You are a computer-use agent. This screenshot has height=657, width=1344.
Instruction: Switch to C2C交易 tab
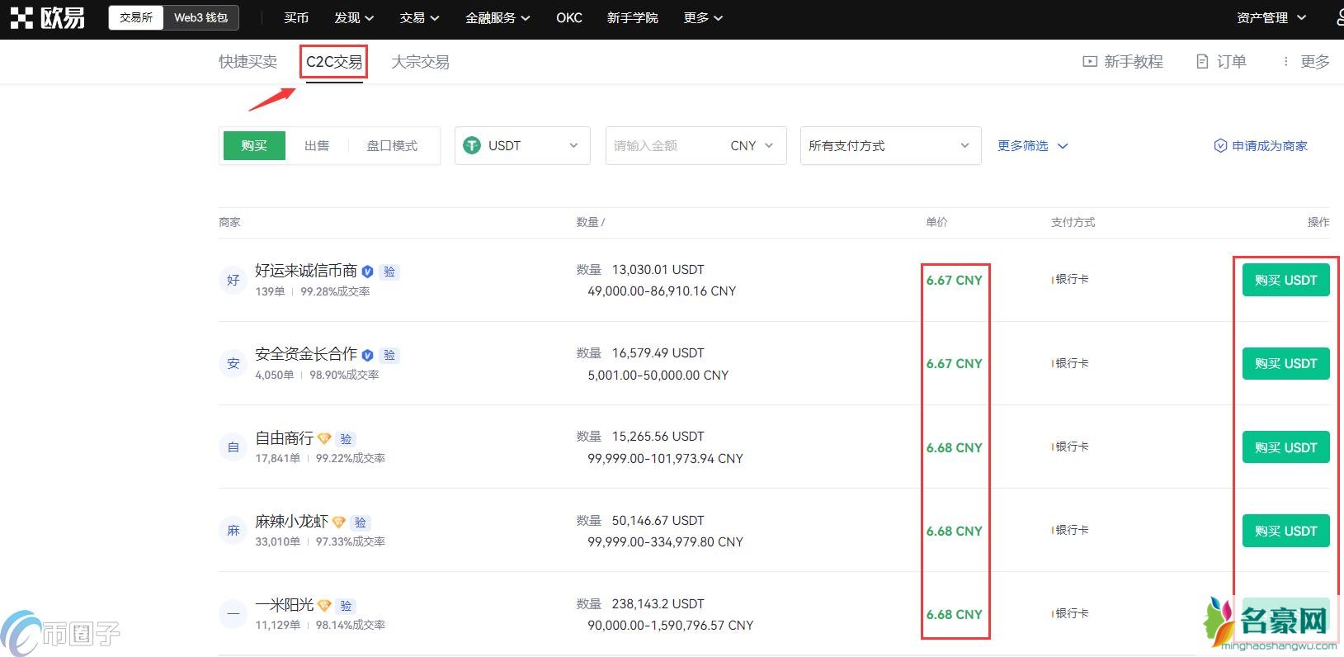(x=334, y=62)
